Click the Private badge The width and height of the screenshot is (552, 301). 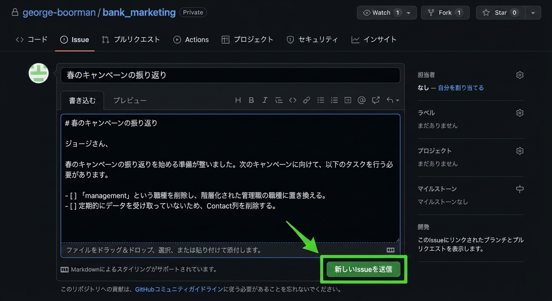193,13
